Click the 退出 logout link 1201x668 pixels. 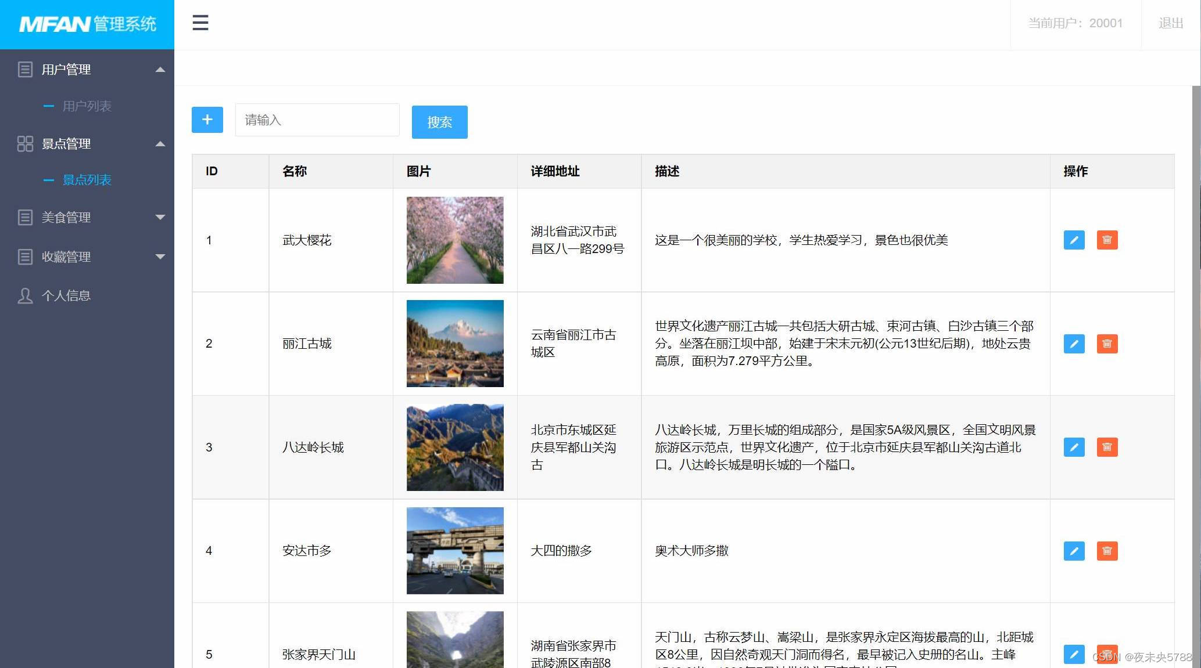[x=1170, y=23]
